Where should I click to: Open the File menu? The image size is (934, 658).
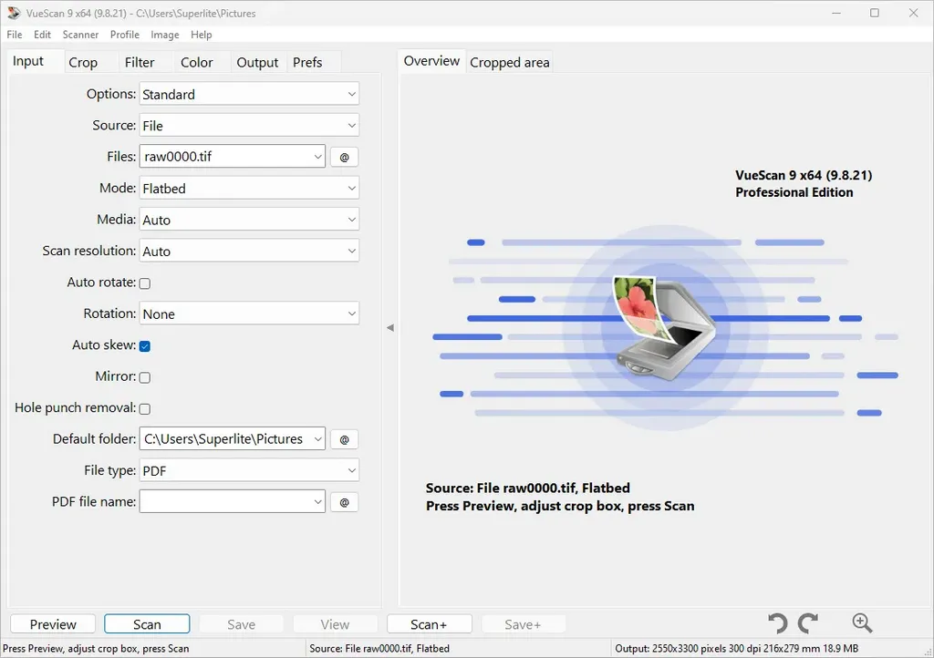15,35
